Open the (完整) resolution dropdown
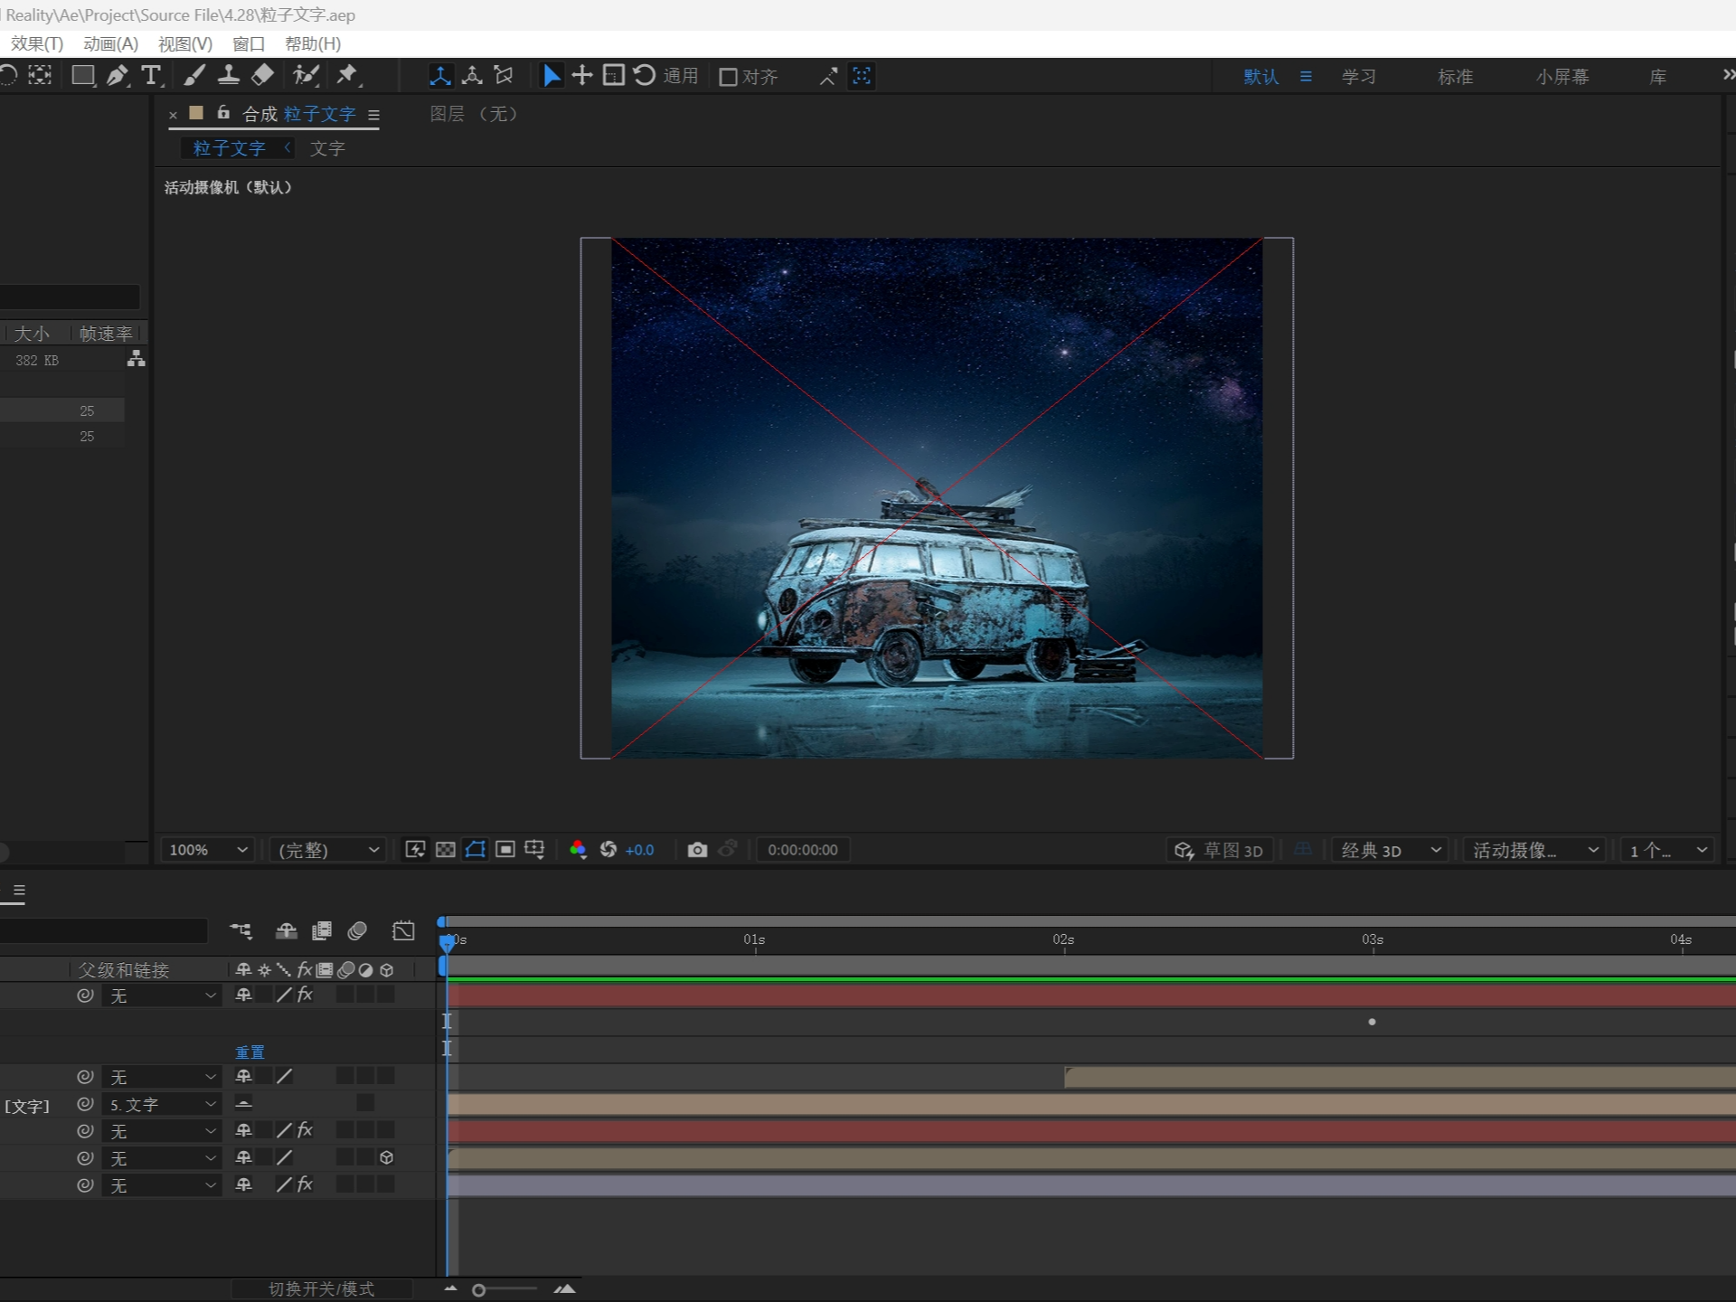The image size is (1736, 1302). (x=327, y=850)
